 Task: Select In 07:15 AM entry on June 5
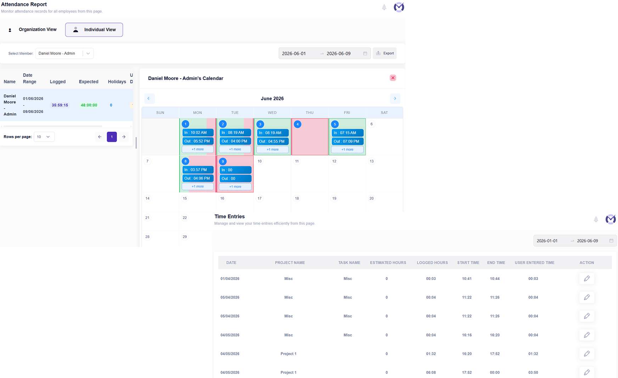[347, 133]
